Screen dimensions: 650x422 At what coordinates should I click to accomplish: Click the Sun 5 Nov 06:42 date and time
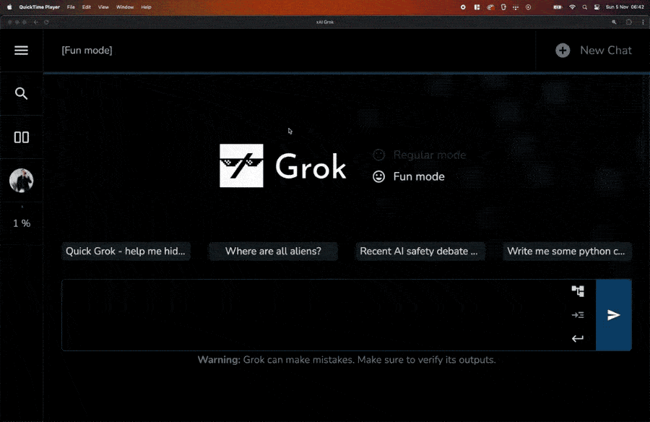pos(625,7)
